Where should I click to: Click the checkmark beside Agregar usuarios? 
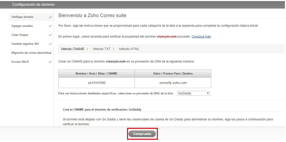click(50, 26)
